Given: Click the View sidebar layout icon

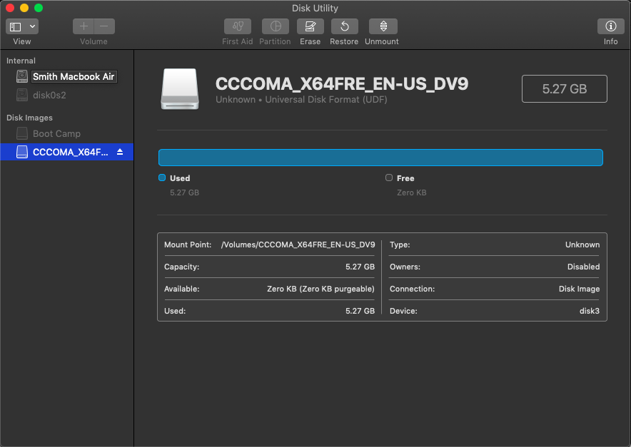Looking at the screenshot, I should click(15, 26).
